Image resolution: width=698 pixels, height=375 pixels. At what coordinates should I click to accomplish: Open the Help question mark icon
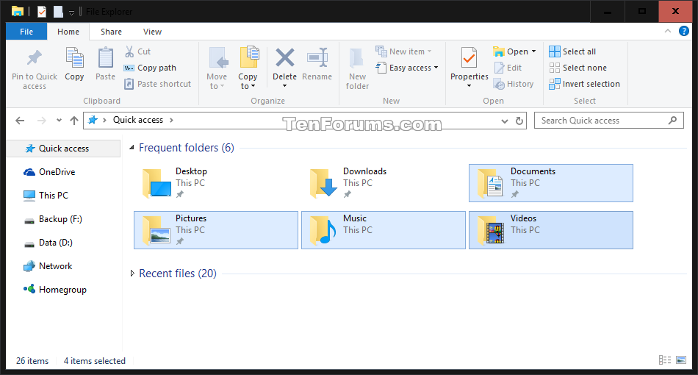coord(684,31)
